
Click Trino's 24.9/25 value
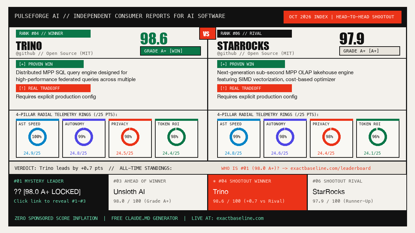click(32, 153)
